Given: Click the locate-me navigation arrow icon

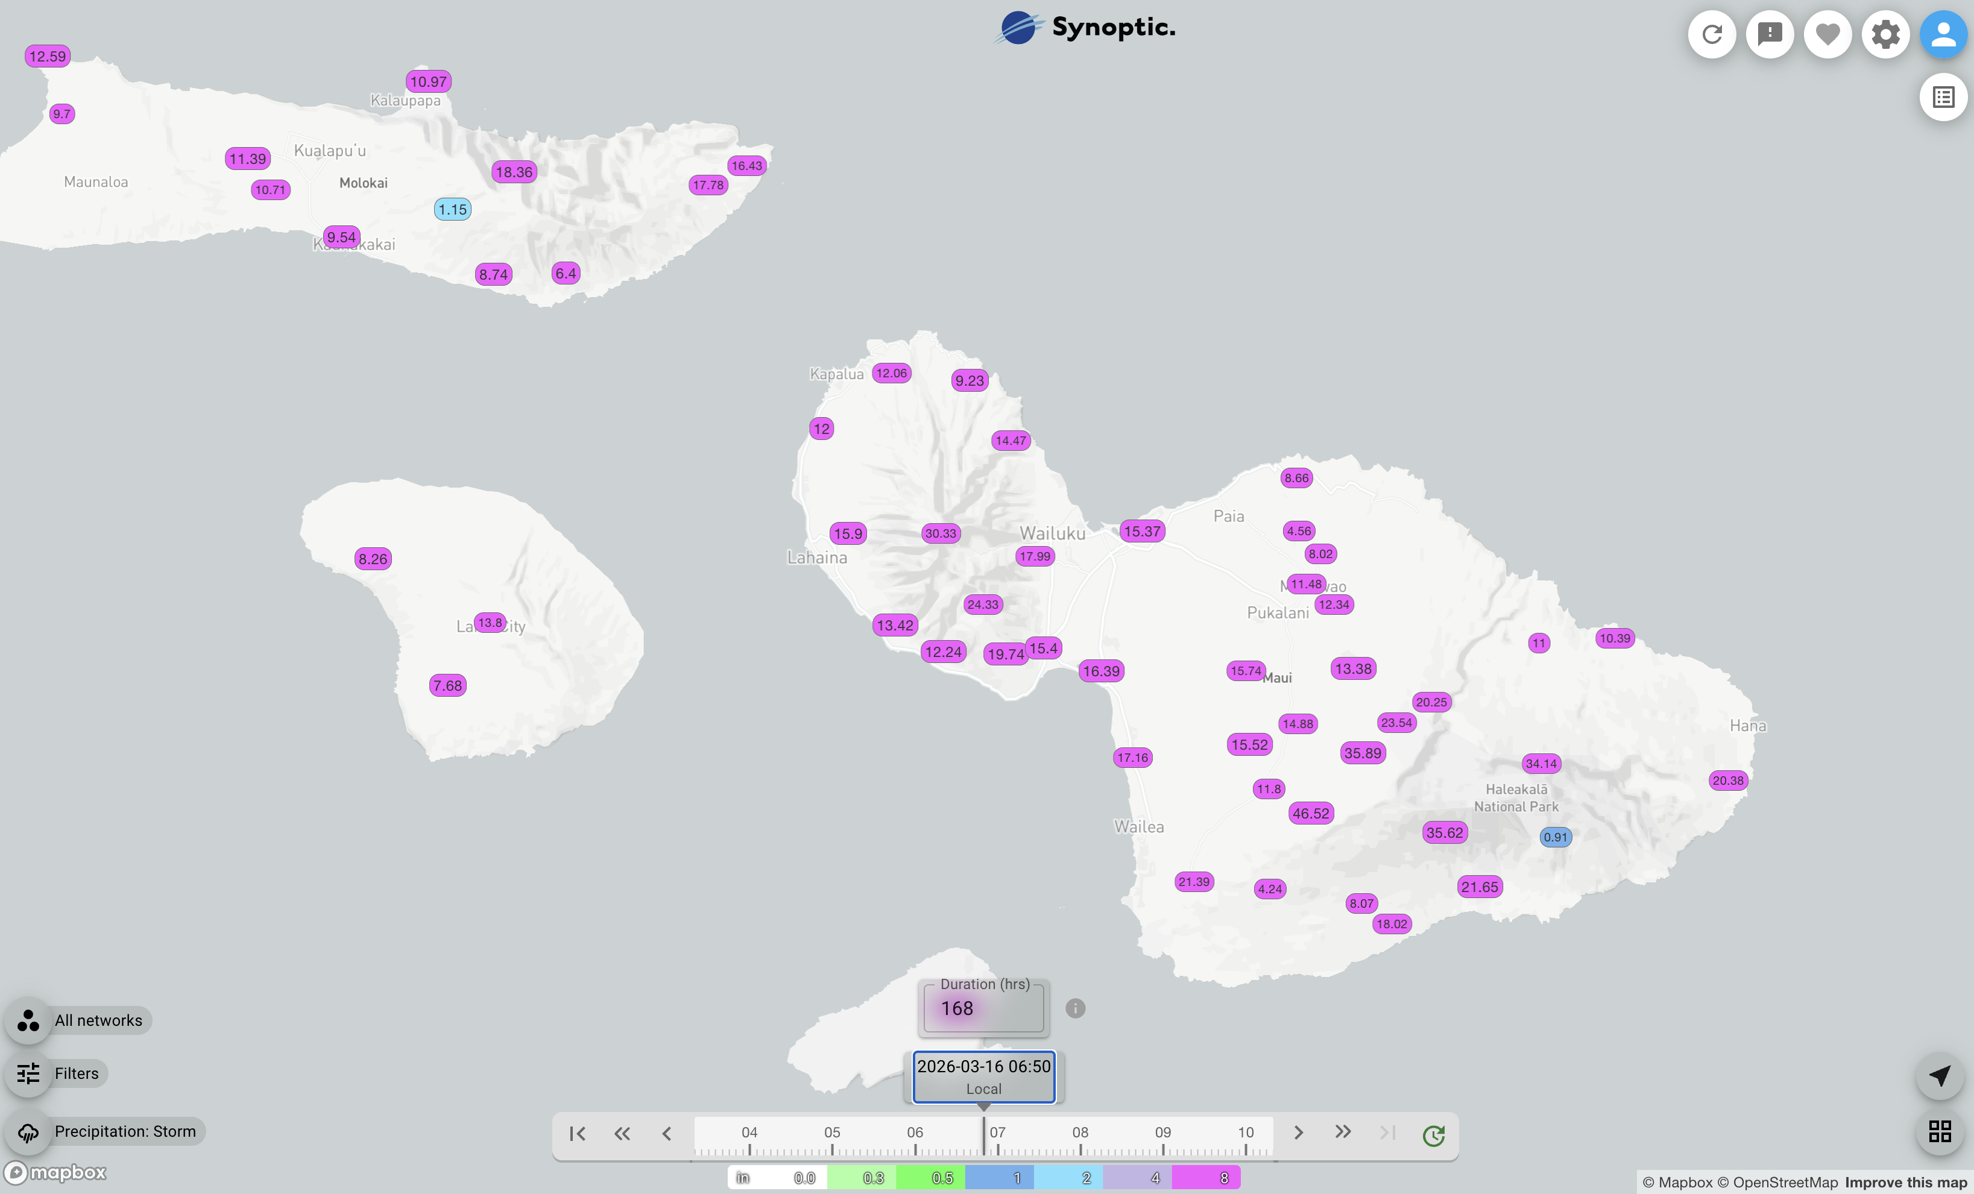Looking at the screenshot, I should (1940, 1075).
